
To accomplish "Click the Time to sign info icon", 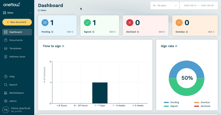I will point(63,46).
